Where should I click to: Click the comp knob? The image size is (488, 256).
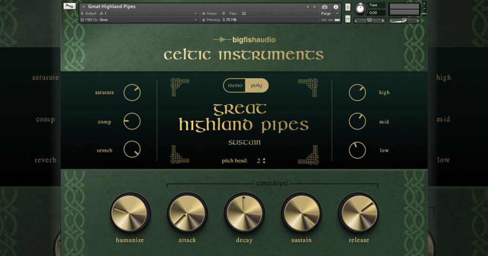tap(132, 121)
